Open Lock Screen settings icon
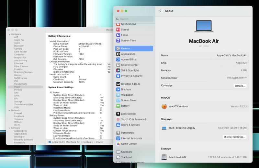The height and width of the screenshot is (168, 259). pos(118,114)
